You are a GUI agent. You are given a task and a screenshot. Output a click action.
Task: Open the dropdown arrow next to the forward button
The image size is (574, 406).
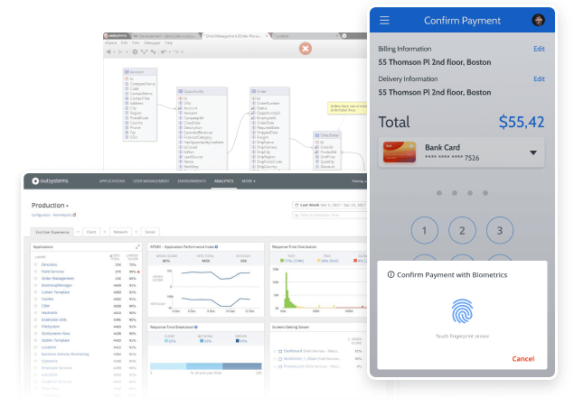[x=127, y=52]
